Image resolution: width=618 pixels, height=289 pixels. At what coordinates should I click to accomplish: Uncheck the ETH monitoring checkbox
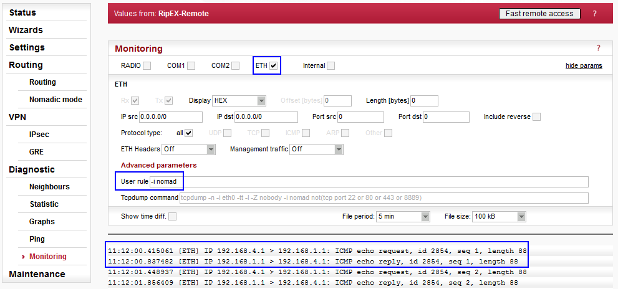(274, 66)
